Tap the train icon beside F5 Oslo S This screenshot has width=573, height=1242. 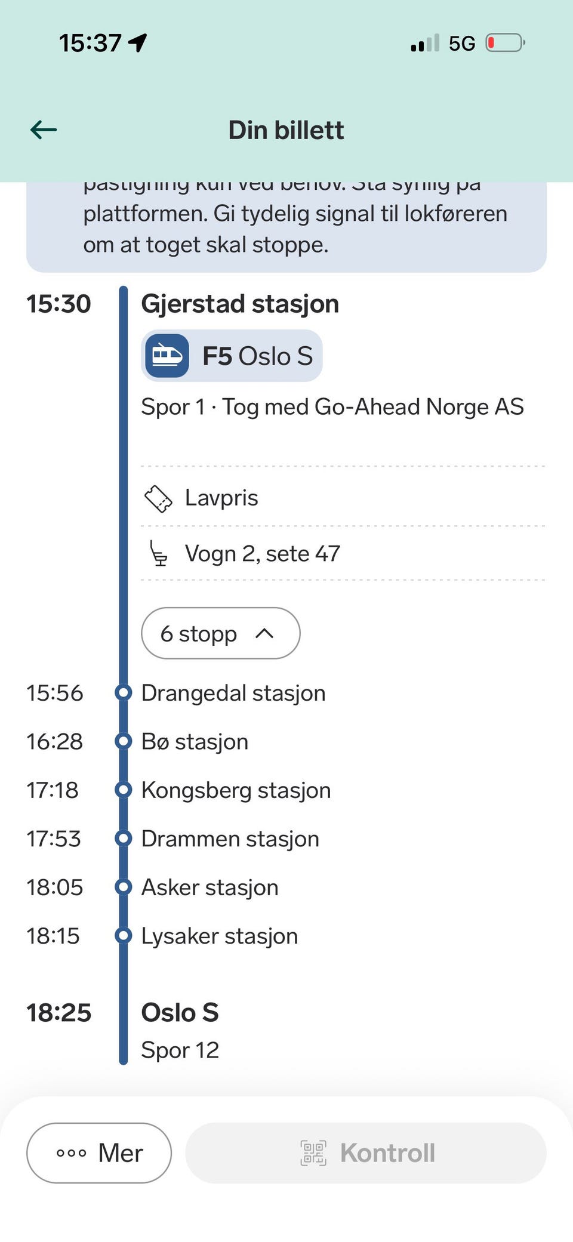(167, 356)
